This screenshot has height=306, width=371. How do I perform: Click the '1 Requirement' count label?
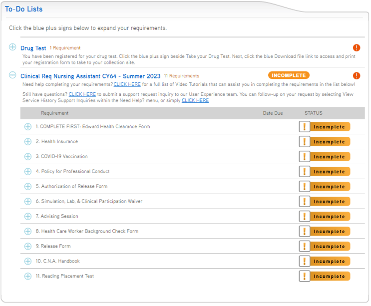pos(65,48)
